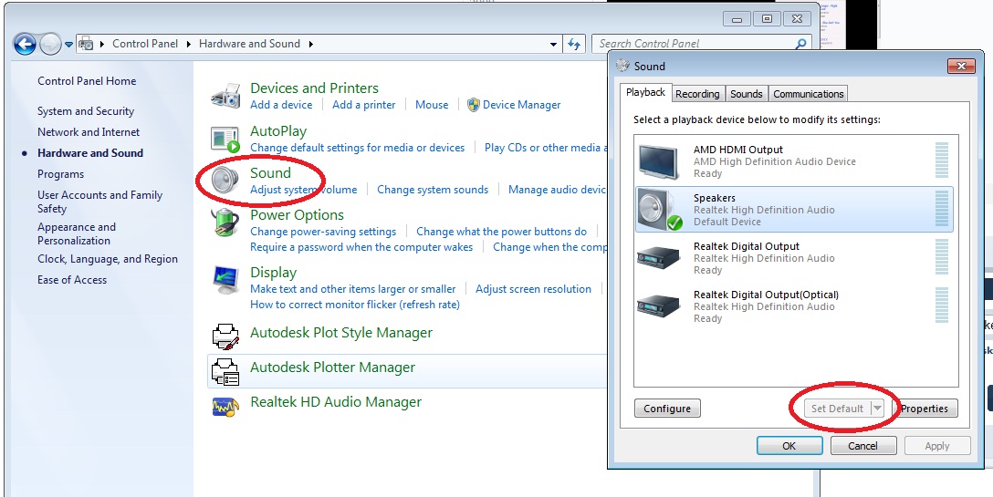The width and height of the screenshot is (993, 497).
Task: Open Control Panel Home
Action: (x=87, y=81)
